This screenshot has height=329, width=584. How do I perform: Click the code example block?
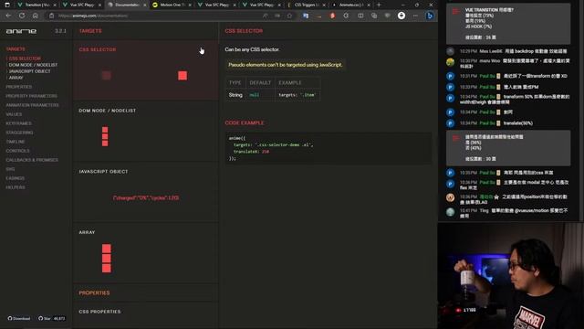click(328, 148)
